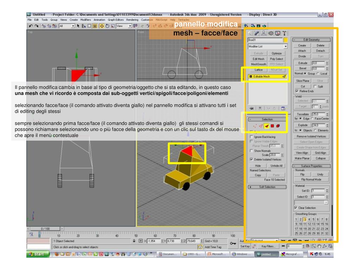
Task: Click the Tessellate button
Action: pyautogui.click(x=303, y=114)
